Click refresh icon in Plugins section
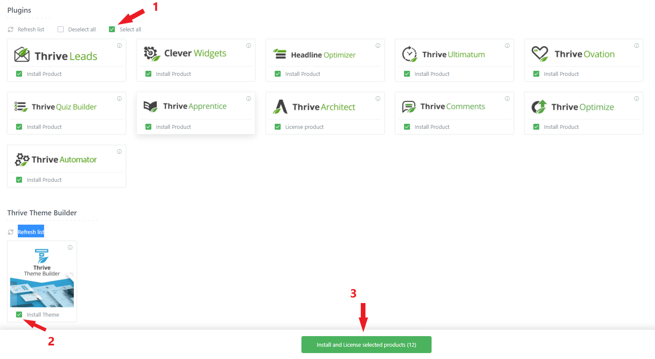Image resolution: width=655 pixels, height=359 pixels. tap(11, 29)
